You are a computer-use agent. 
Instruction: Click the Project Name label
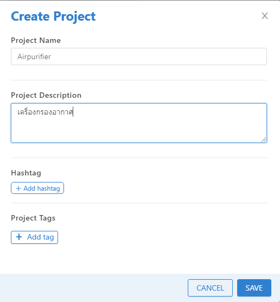tap(36, 40)
